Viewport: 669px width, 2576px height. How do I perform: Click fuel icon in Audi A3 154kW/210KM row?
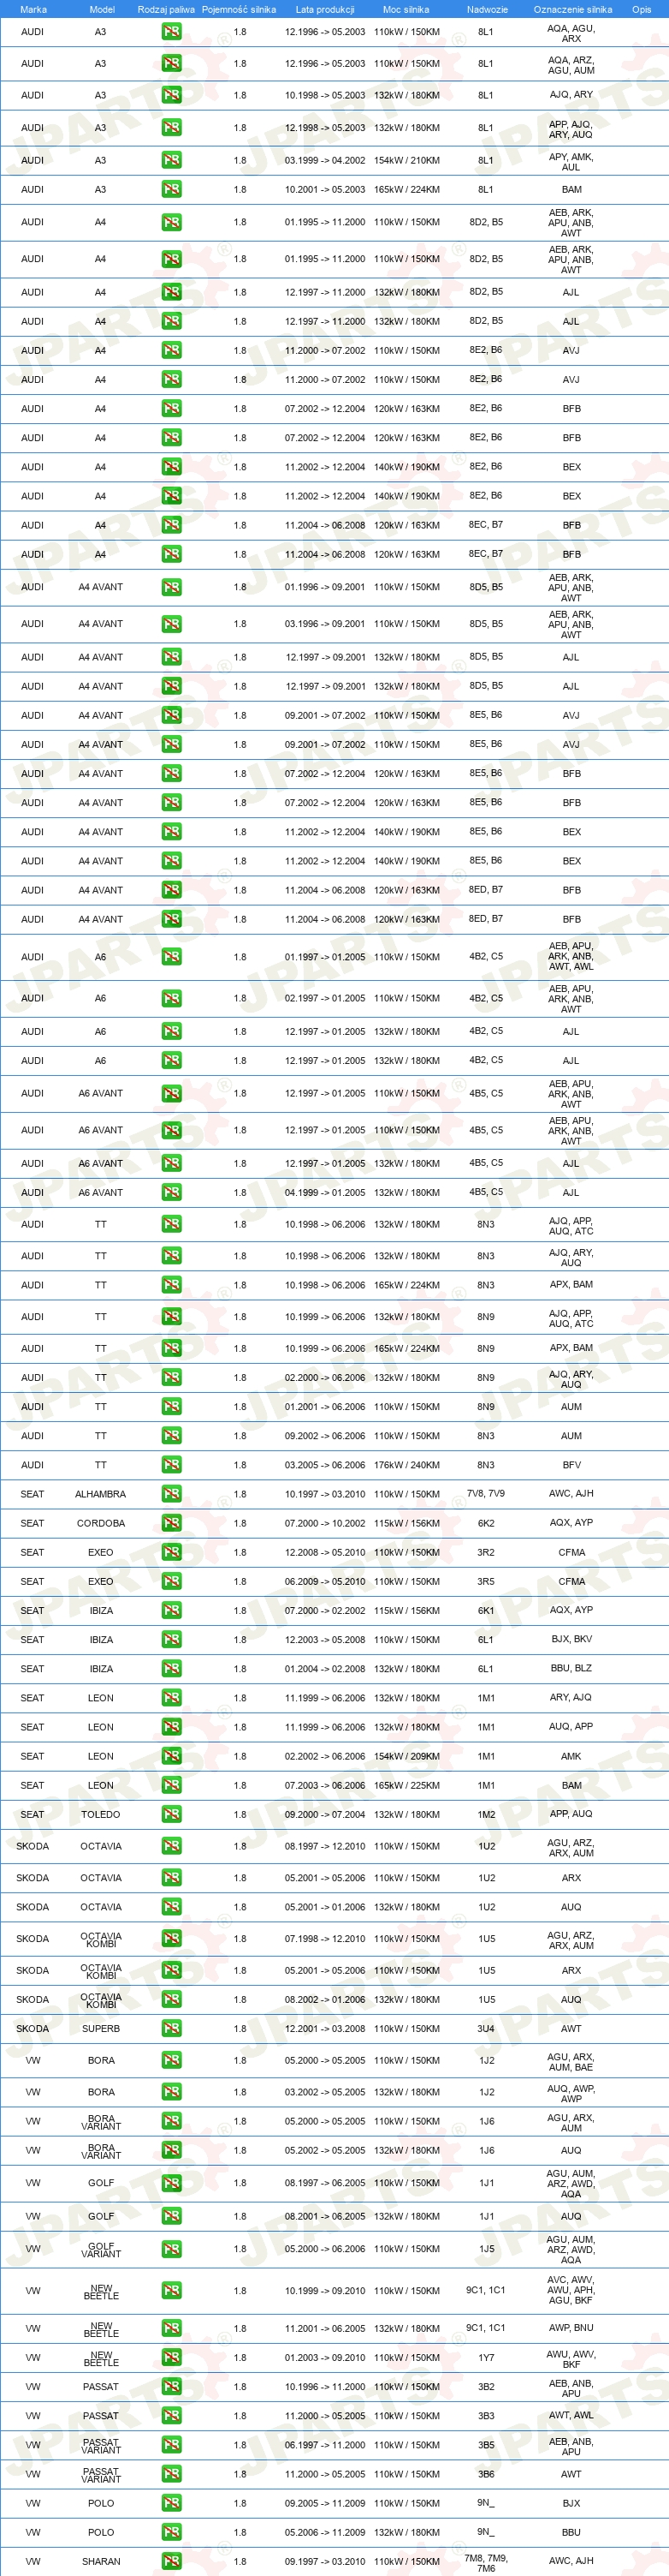172,160
